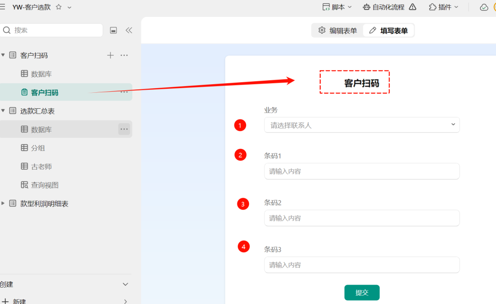Click the table icon of 客户扫码 group
This screenshot has width=496, height=304.
coord(13,55)
